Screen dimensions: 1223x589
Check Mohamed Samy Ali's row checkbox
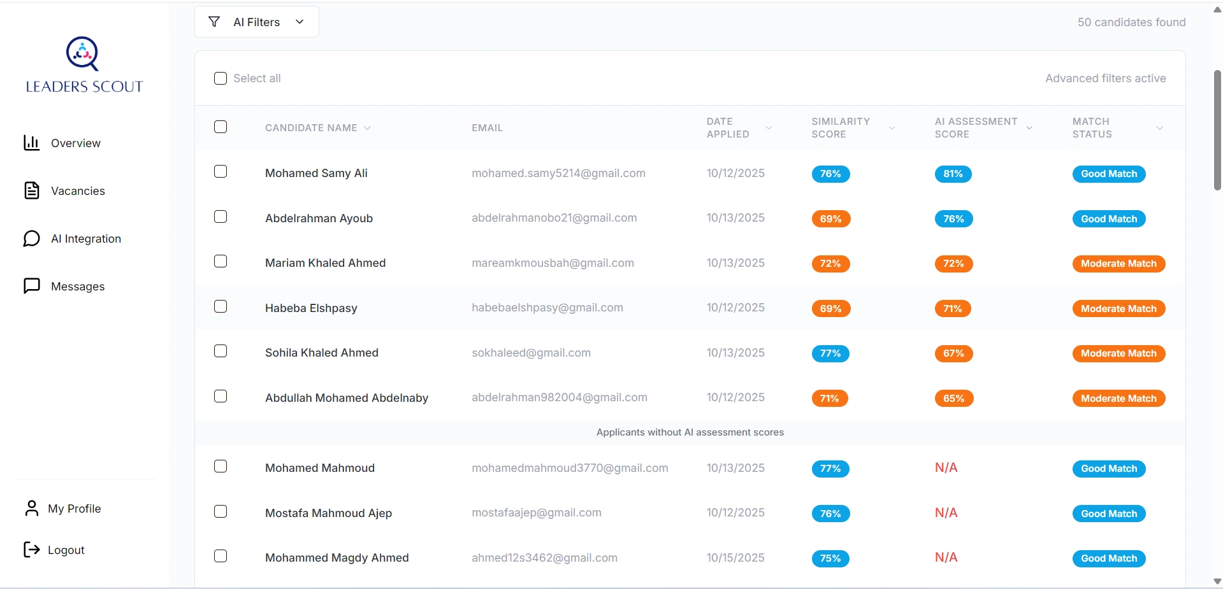click(x=220, y=171)
